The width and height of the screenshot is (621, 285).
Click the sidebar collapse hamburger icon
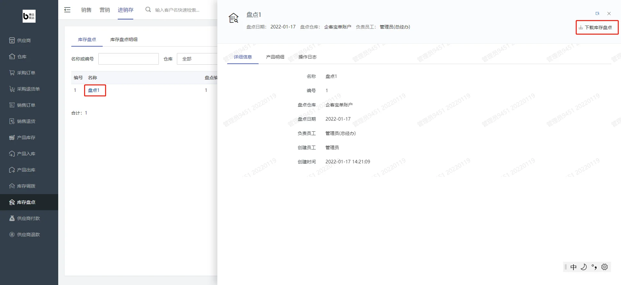click(x=67, y=10)
